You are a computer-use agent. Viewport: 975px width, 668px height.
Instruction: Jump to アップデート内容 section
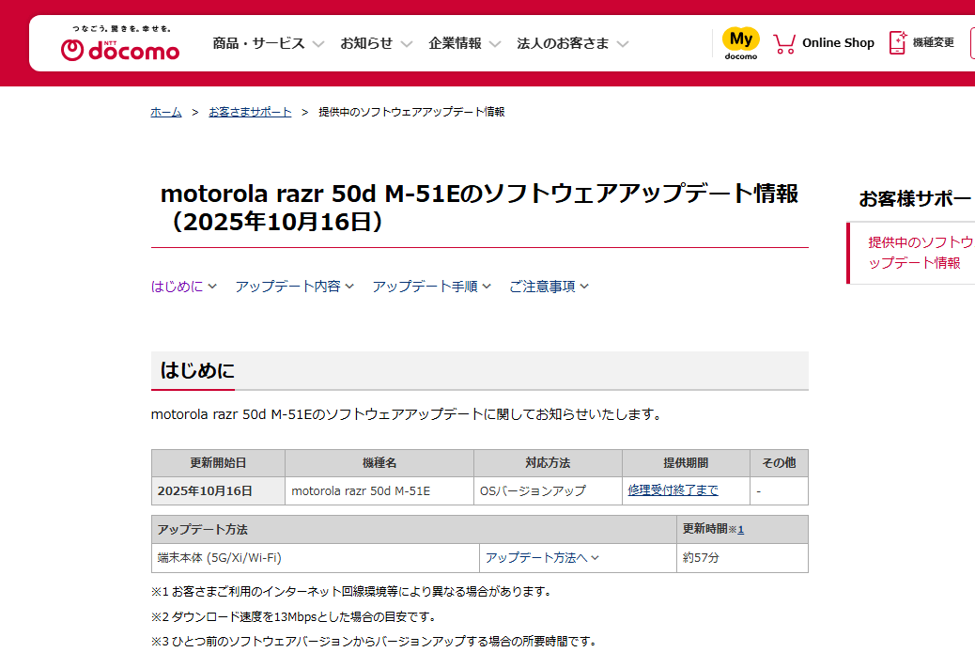pyautogui.click(x=294, y=287)
